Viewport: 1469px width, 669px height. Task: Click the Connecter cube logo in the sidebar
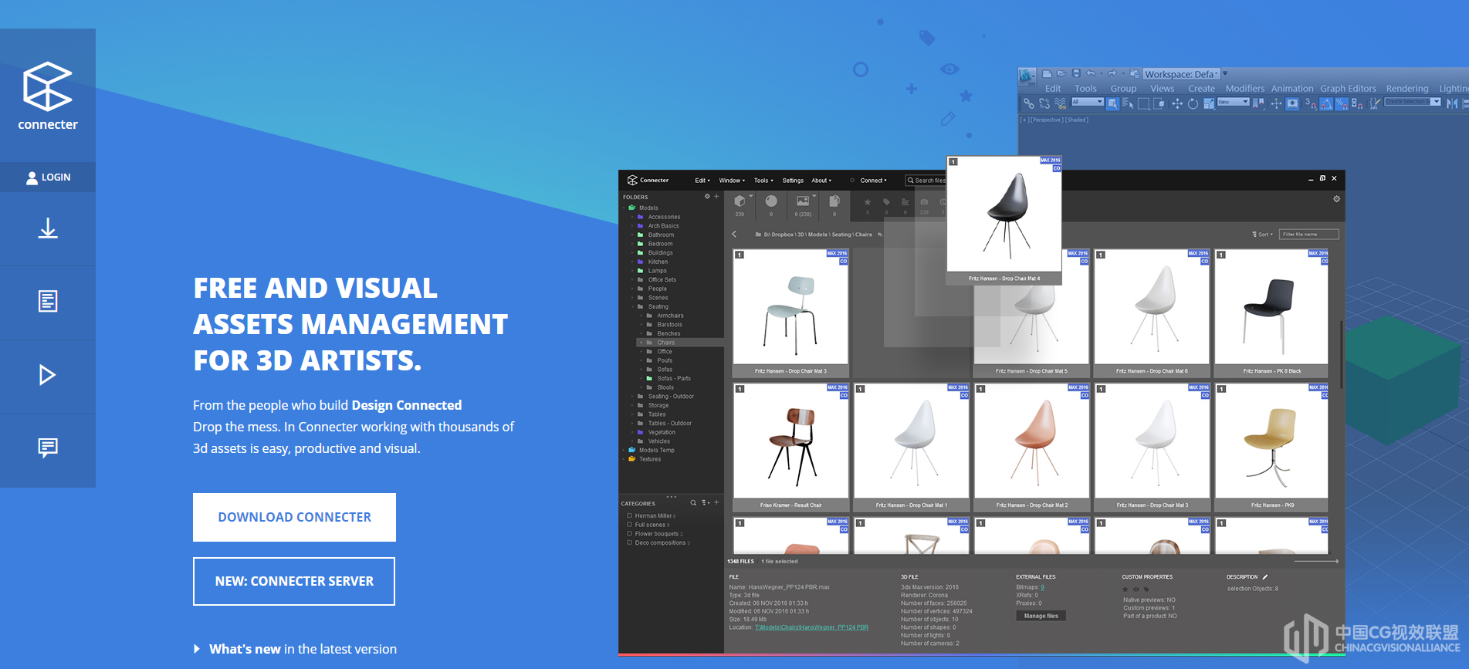48,86
